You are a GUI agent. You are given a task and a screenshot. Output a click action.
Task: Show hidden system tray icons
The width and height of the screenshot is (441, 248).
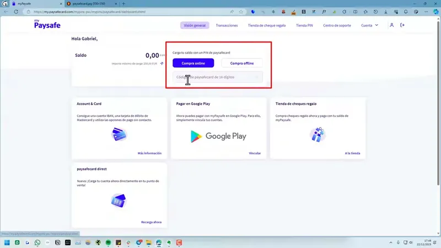[391, 242]
